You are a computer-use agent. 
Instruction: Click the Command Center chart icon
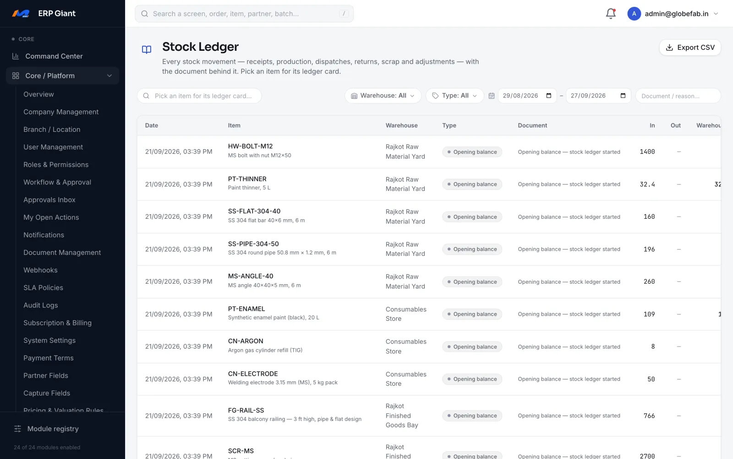coord(16,56)
